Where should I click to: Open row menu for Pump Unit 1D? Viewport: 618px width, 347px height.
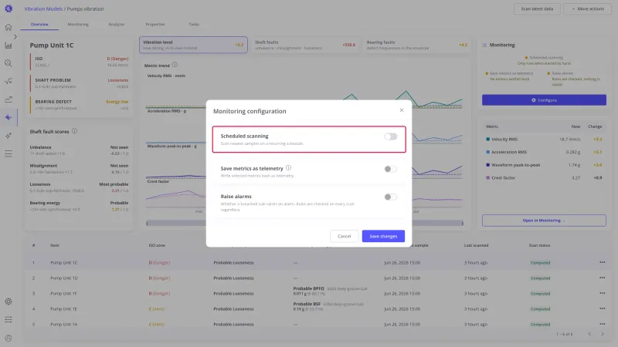(x=603, y=278)
